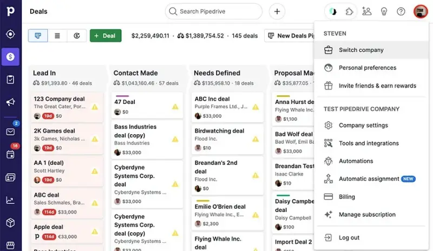Open Bass Industries deal (copy) card
This screenshot has width=433, height=251.
click(147, 140)
